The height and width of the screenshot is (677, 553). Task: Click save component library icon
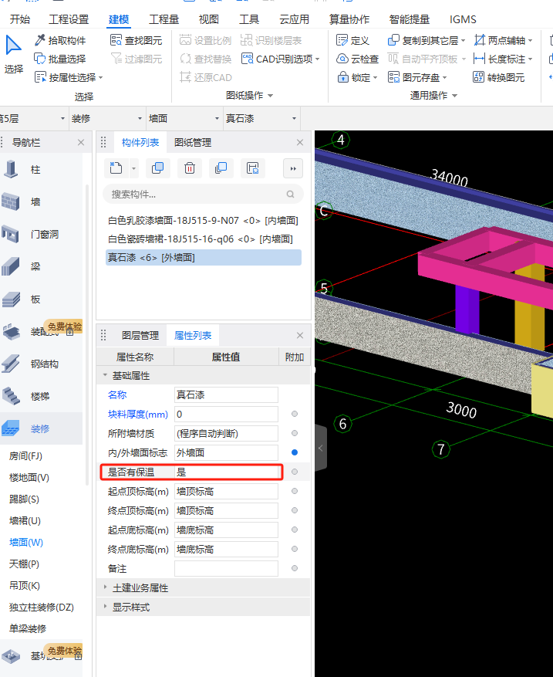coord(252,168)
